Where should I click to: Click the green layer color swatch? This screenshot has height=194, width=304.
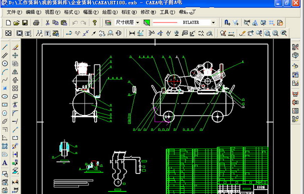tap(147, 22)
